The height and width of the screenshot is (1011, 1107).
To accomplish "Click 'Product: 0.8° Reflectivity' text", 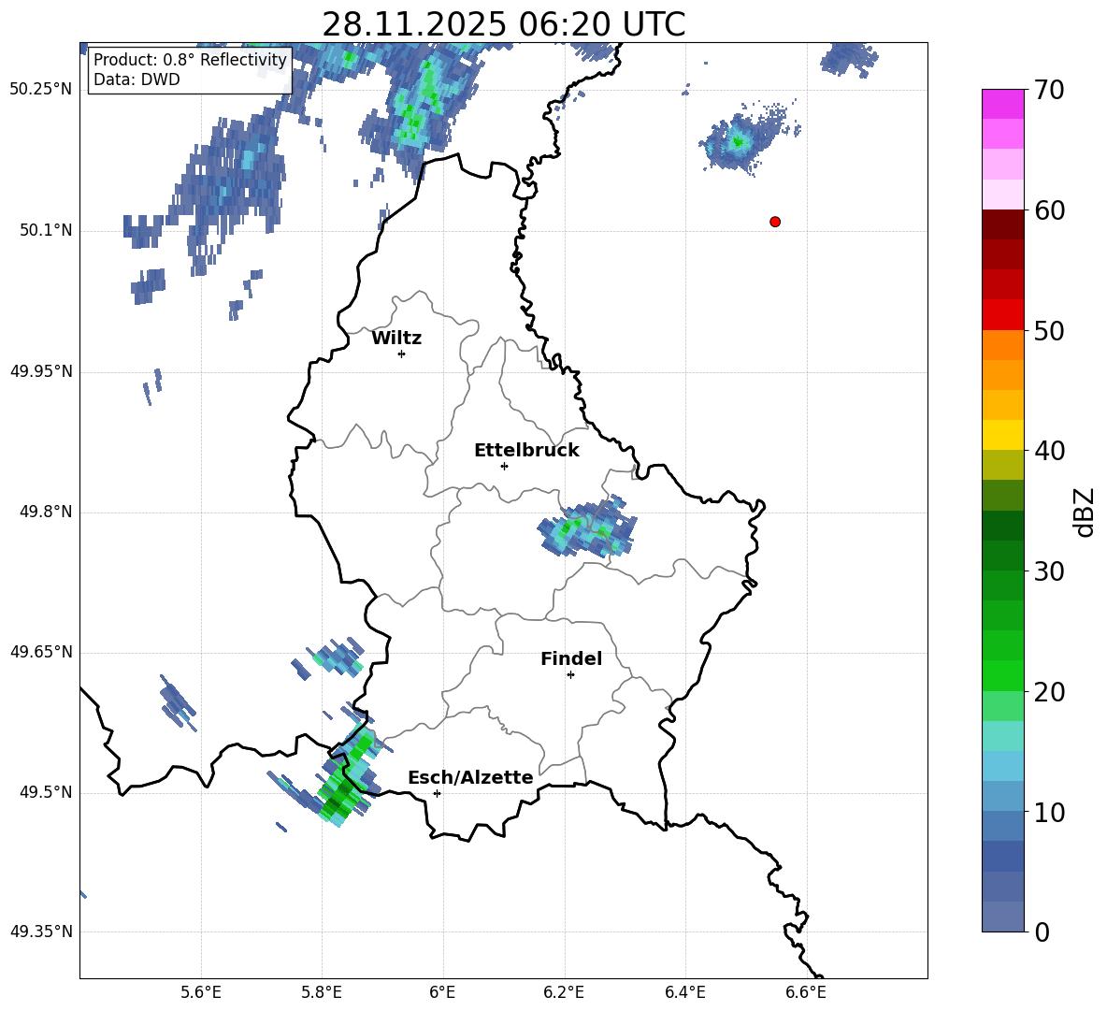I will [190, 59].
